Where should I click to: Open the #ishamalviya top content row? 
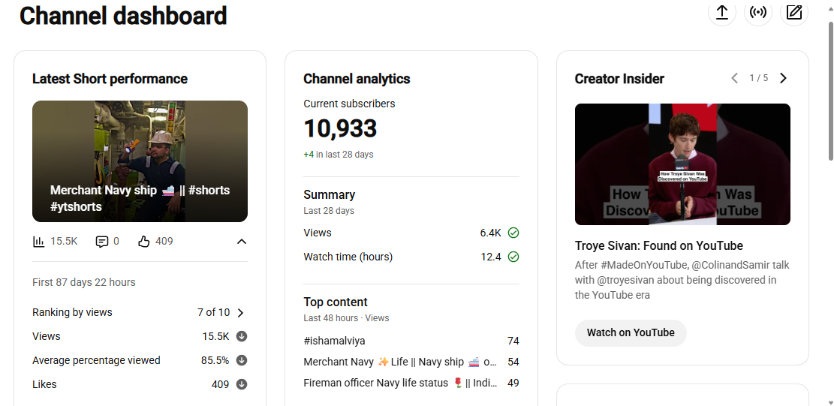point(411,341)
